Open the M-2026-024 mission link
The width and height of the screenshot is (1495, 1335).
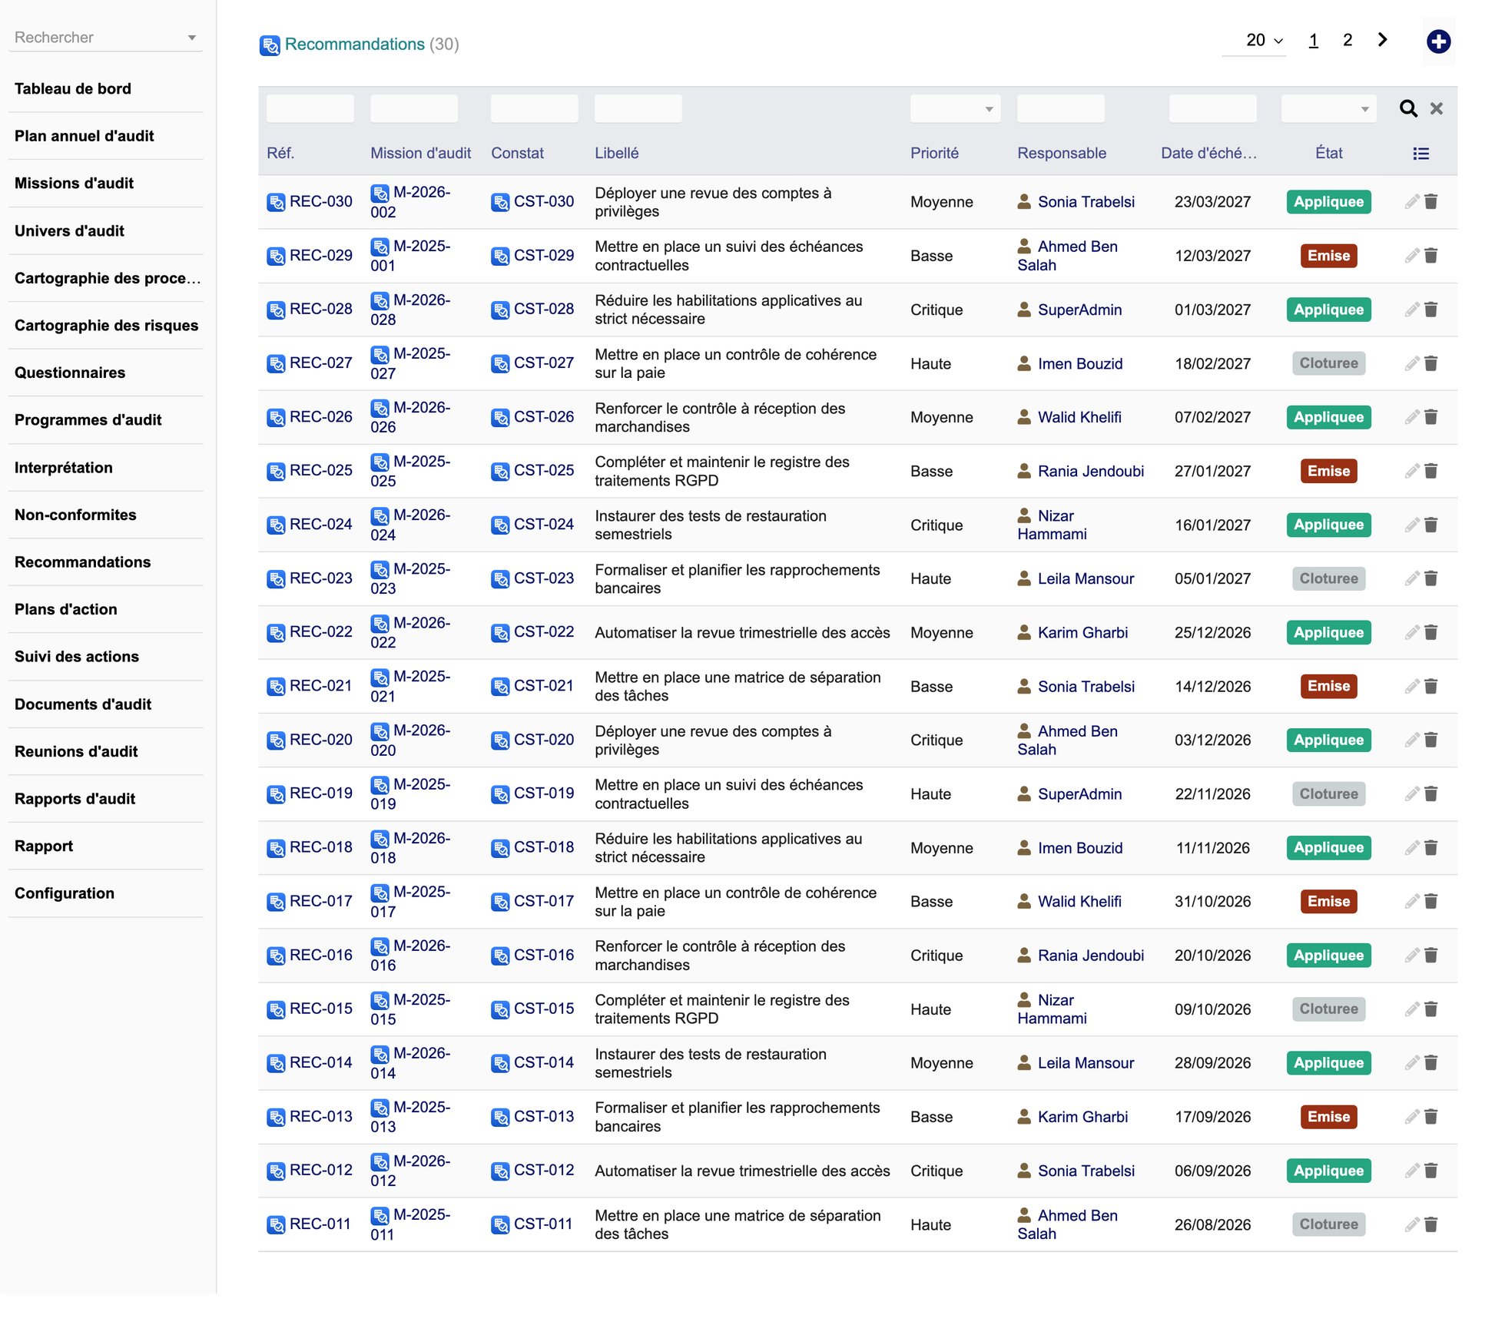pos(410,525)
